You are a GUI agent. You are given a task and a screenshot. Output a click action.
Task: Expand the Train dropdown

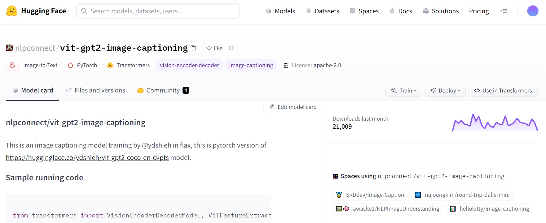404,91
